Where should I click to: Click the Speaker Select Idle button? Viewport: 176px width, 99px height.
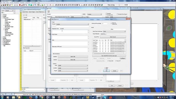[73, 57]
